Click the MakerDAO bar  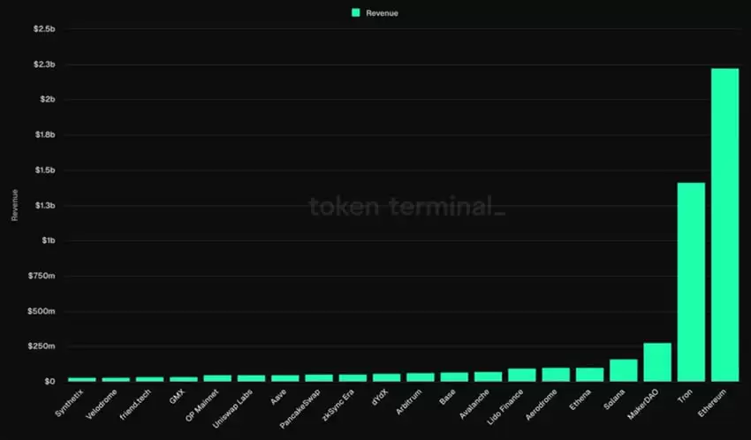tap(657, 362)
